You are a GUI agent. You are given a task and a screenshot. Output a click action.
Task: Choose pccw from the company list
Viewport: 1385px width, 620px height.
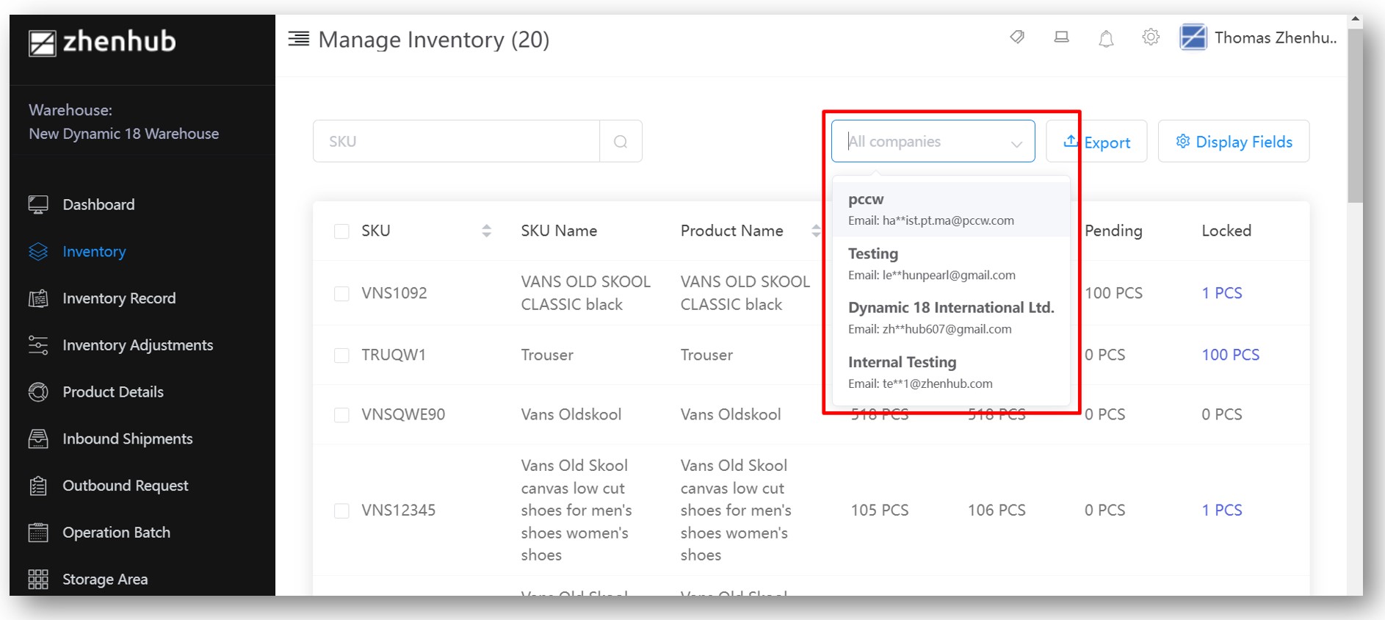coord(950,209)
